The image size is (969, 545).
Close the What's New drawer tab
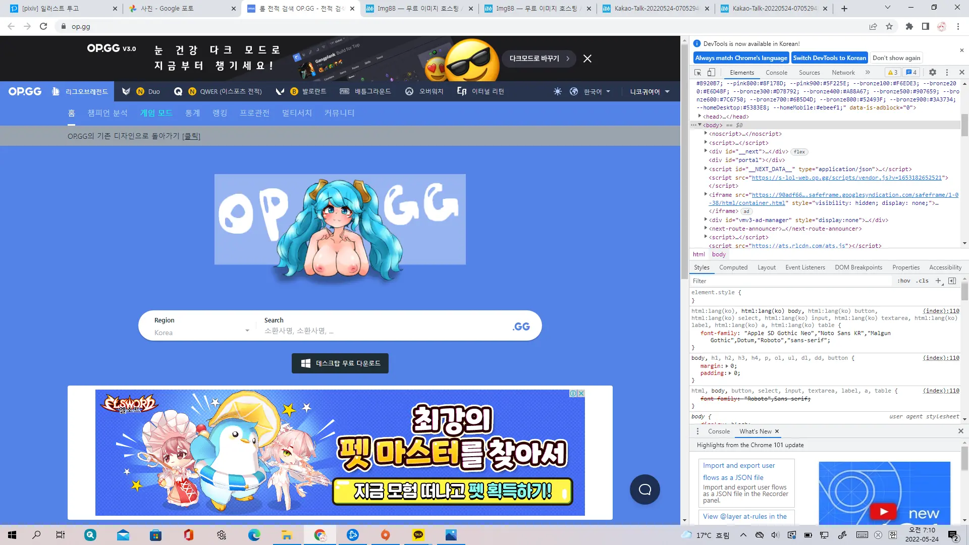[777, 431]
